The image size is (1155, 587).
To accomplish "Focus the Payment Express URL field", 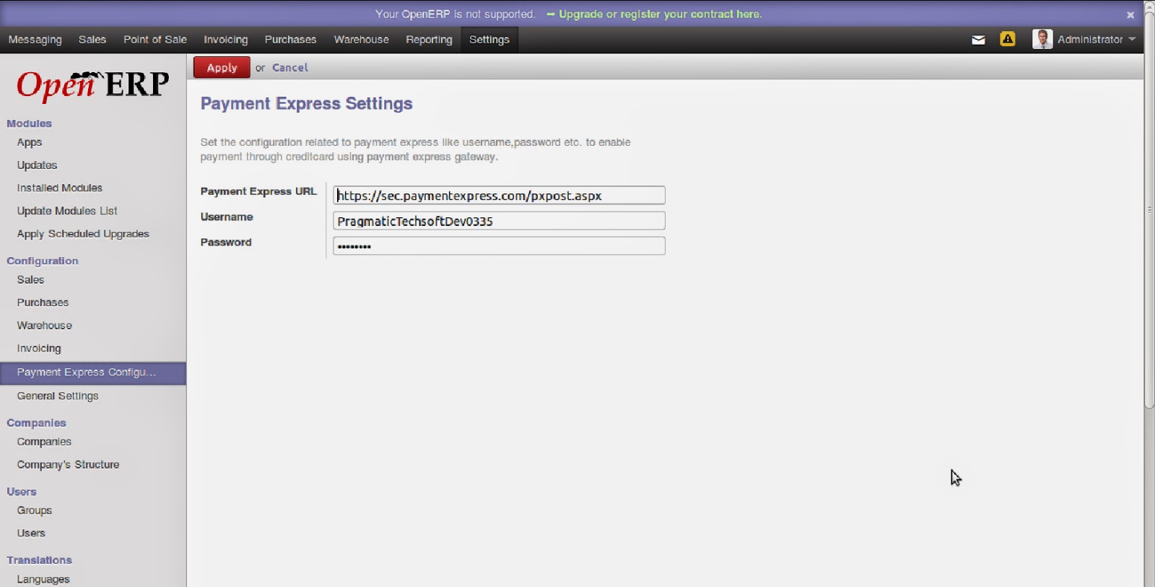I will 499,195.
